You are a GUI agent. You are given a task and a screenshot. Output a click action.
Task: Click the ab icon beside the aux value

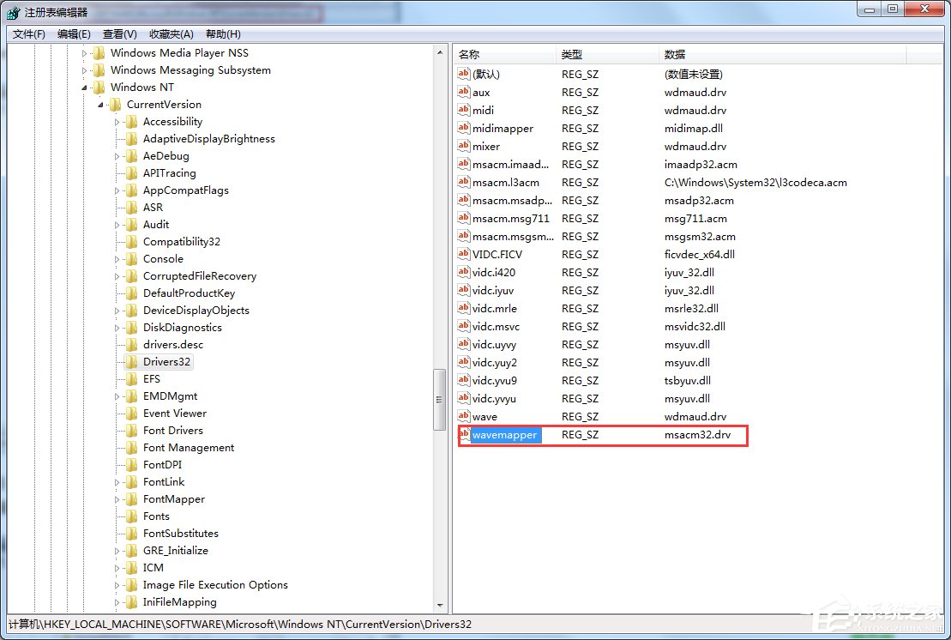(465, 92)
